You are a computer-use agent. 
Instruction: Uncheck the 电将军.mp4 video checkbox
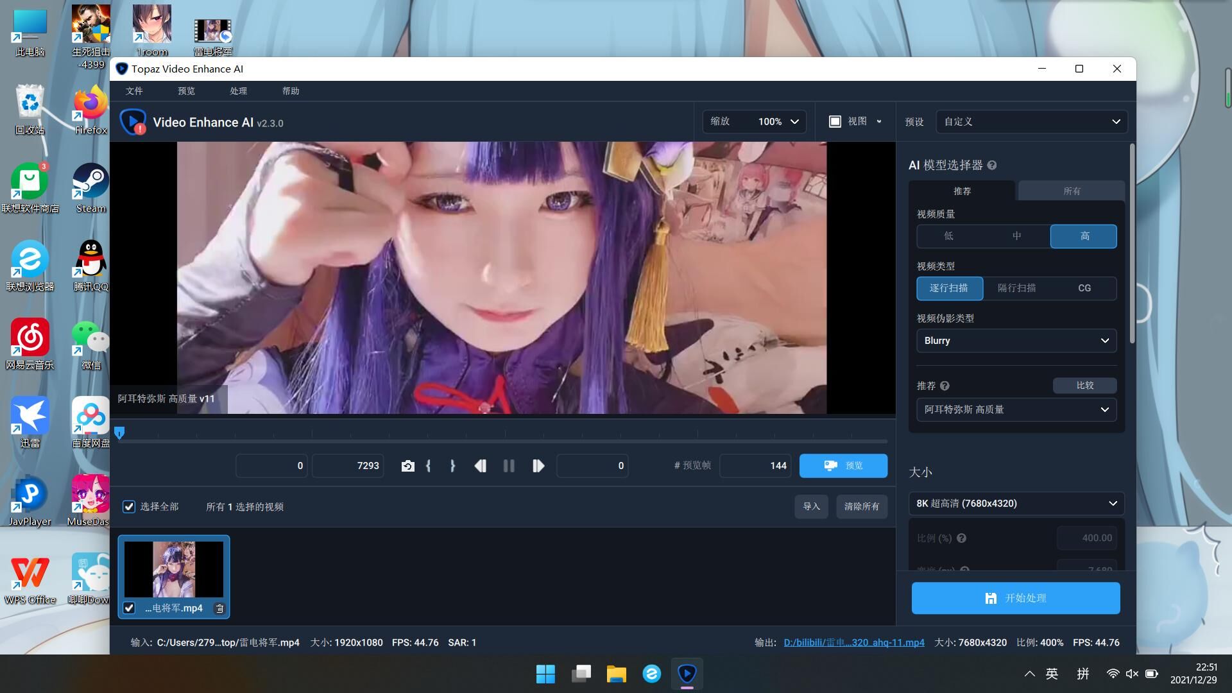(x=129, y=608)
